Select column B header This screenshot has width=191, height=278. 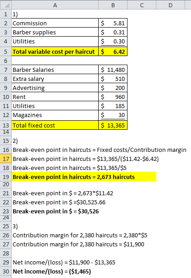point(113,5)
